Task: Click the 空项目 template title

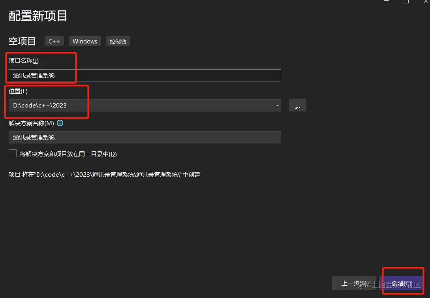Action: 22,41
